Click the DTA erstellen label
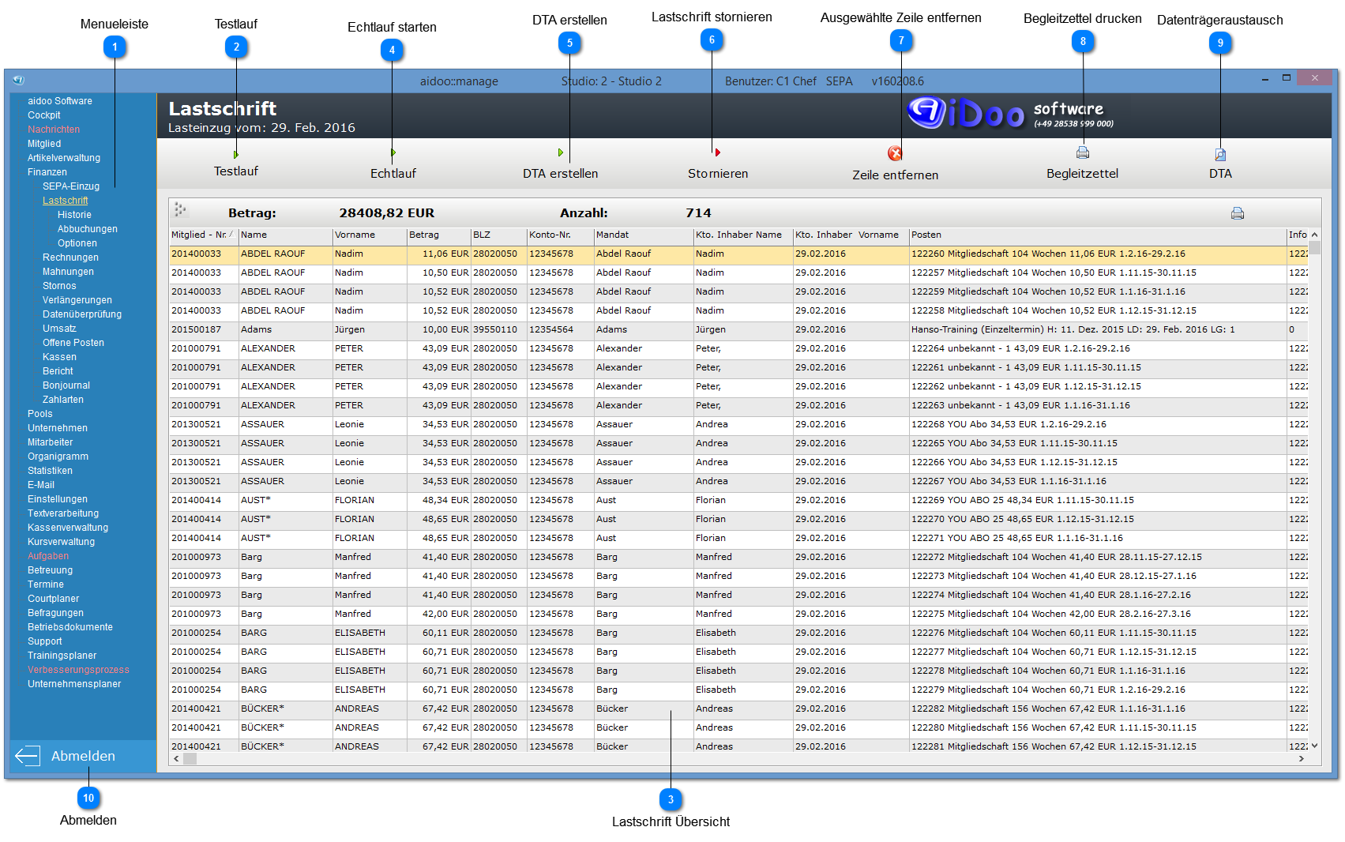Viewport: 1345px width, 842px height. click(561, 174)
